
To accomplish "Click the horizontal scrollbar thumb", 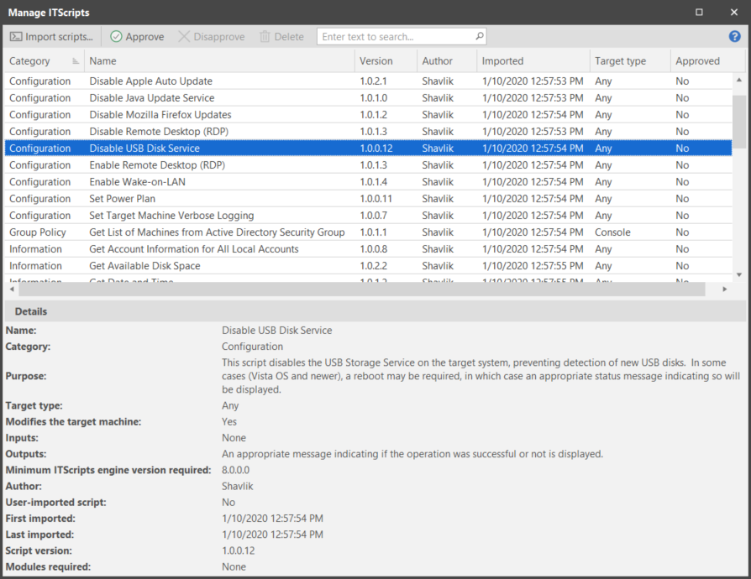I will pyautogui.click(x=361, y=289).
